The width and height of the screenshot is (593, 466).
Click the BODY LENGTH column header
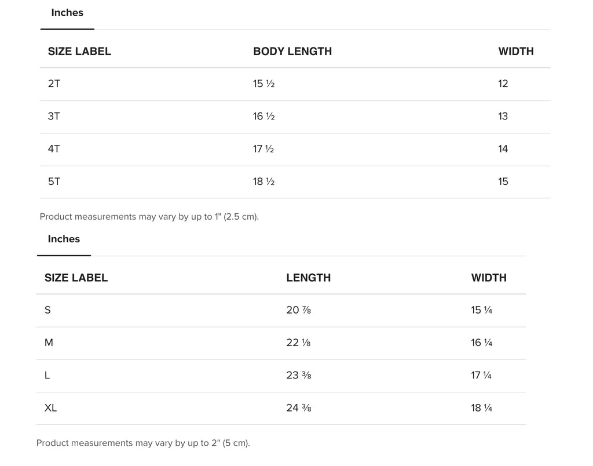(292, 52)
